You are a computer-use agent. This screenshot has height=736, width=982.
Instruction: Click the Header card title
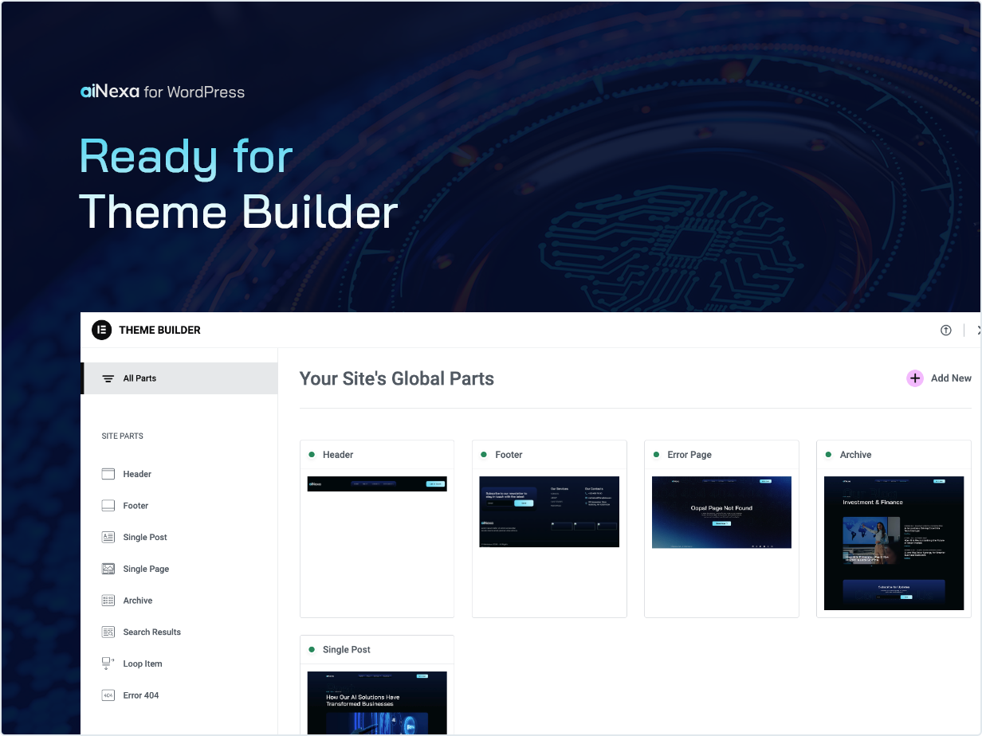pos(338,455)
